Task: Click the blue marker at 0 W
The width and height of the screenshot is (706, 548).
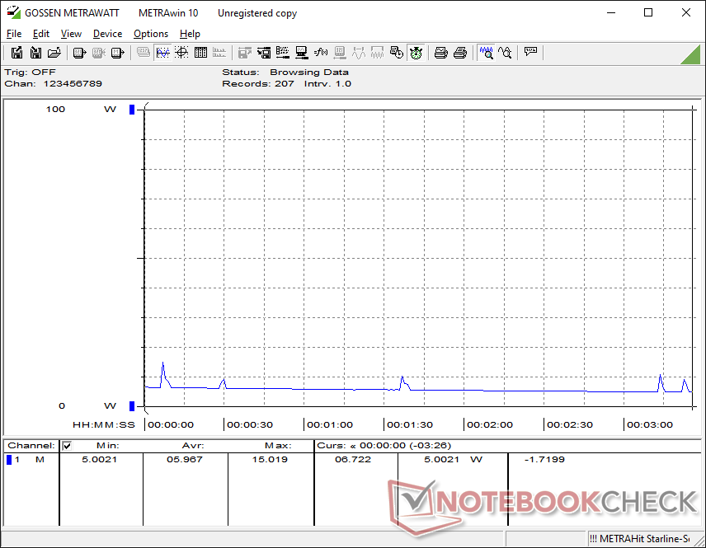Action: click(x=131, y=405)
